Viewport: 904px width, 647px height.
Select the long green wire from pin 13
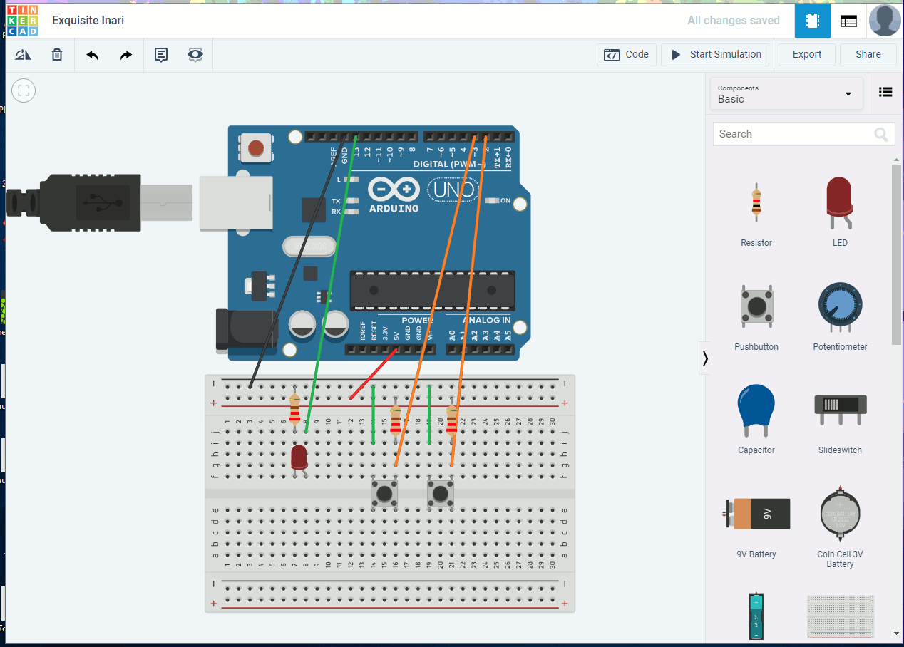click(331, 284)
